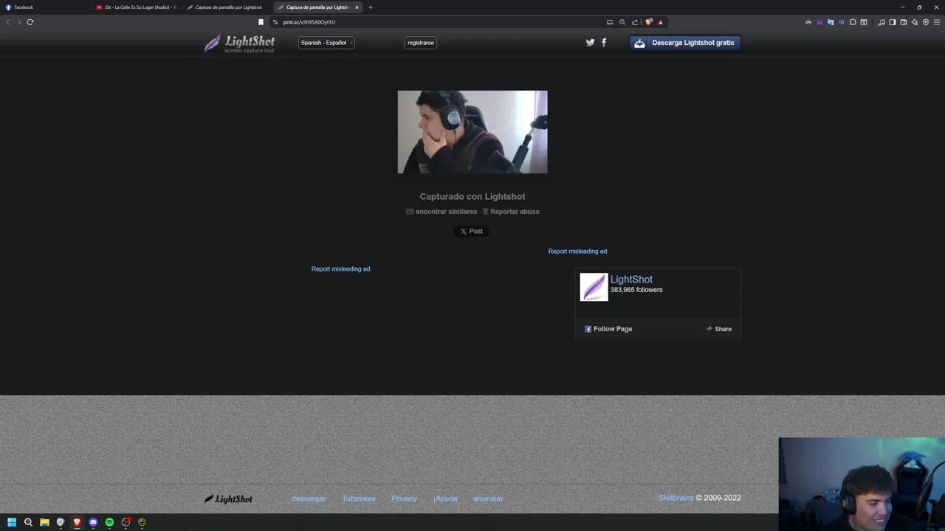Viewport: 945px width, 531px height.
Task: Open Lightshot's Facebook page icon
Action: pyautogui.click(x=604, y=43)
